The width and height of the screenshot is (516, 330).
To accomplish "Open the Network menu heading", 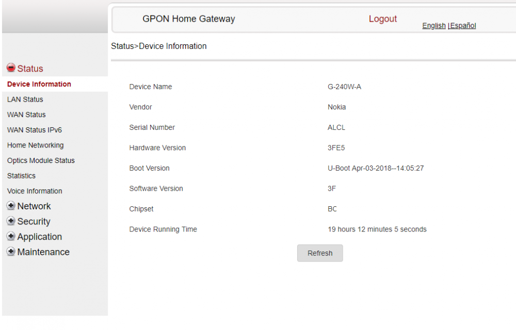I will point(34,206).
